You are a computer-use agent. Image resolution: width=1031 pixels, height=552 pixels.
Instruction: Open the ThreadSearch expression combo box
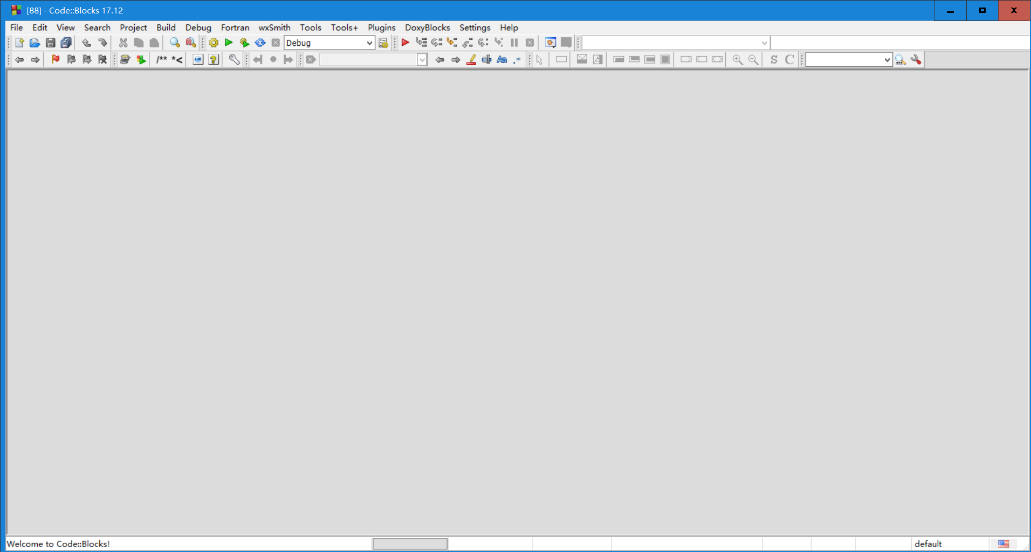click(849, 59)
